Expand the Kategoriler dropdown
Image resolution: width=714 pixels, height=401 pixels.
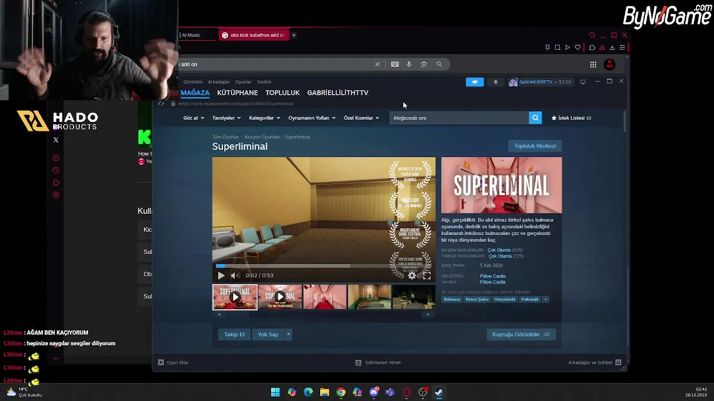coord(264,118)
